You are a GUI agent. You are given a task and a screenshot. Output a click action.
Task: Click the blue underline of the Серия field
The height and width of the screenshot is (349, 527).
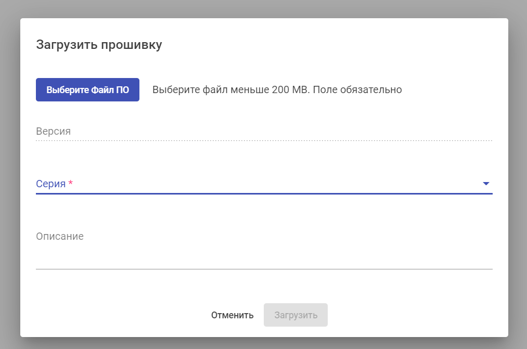pyautogui.click(x=260, y=193)
